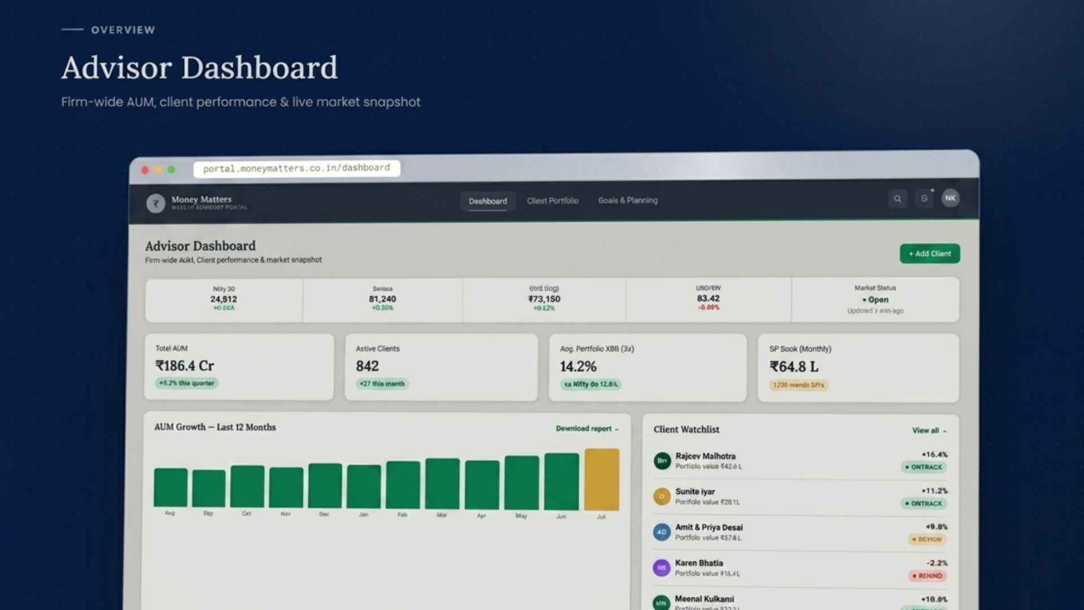Viewport: 1084px width, 610px height.
Task: Select the Mar bar in AUM chart
Action: (443, 484)
